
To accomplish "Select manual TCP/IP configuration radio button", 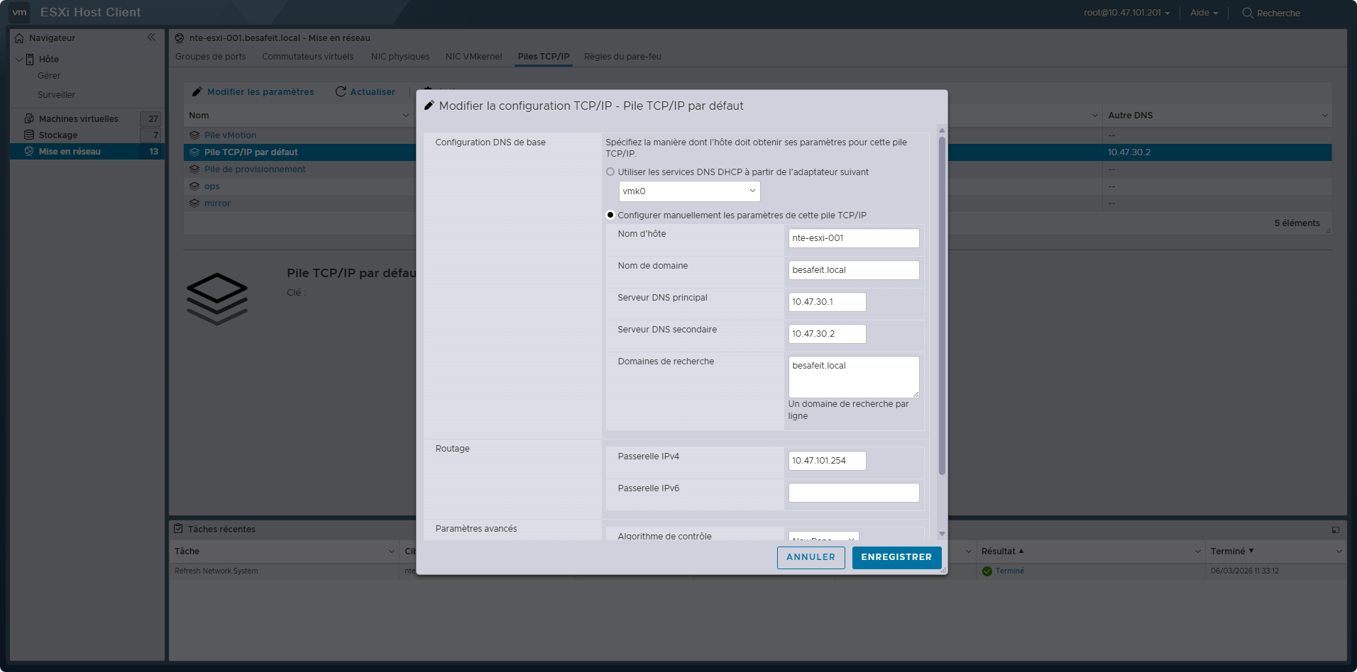I will [x=610, y=215].
